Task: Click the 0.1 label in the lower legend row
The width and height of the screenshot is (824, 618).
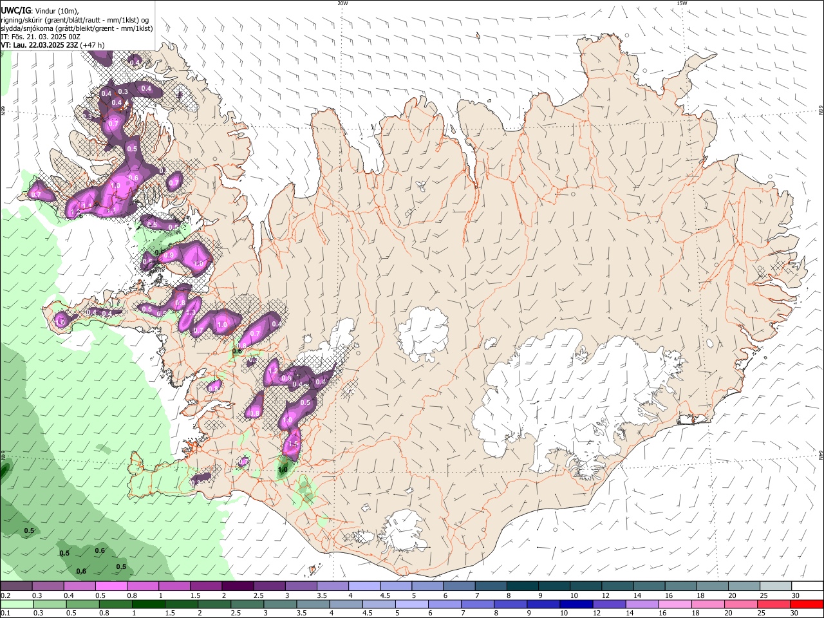Action: coord(5,613)
